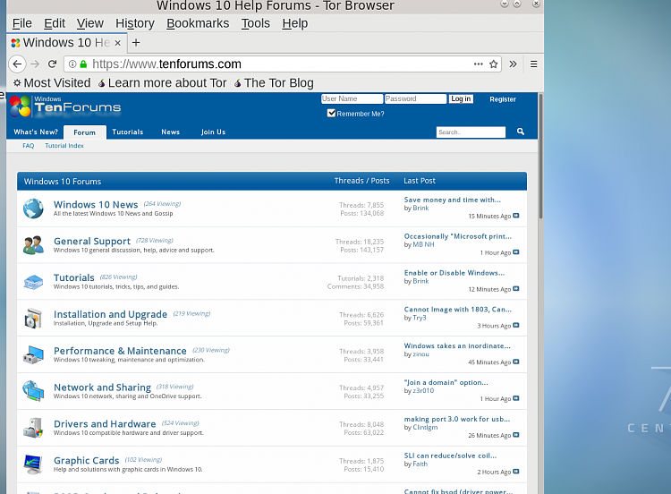This screenshot has height=494, width=671.
Task: Open the Help menu
Action: pyautogui.click(x=295, y=23)
